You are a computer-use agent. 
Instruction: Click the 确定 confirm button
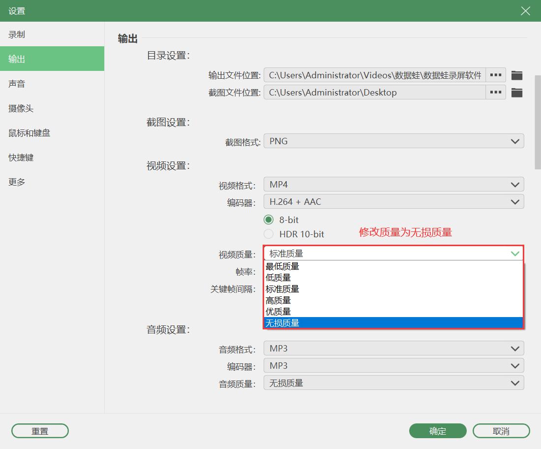click(437, 431)
